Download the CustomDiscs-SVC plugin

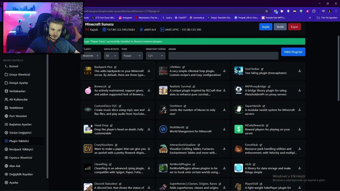point(149,110)
